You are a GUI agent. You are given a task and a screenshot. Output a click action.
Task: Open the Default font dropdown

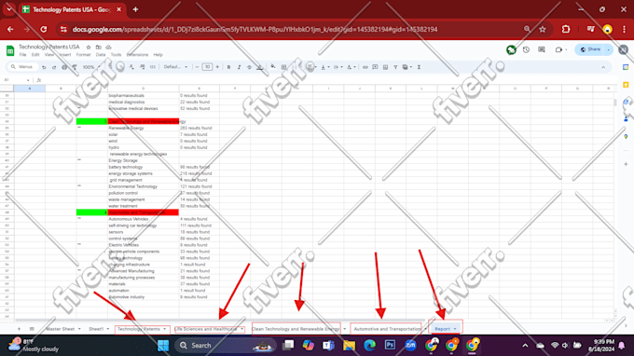(x=175, y=67)
